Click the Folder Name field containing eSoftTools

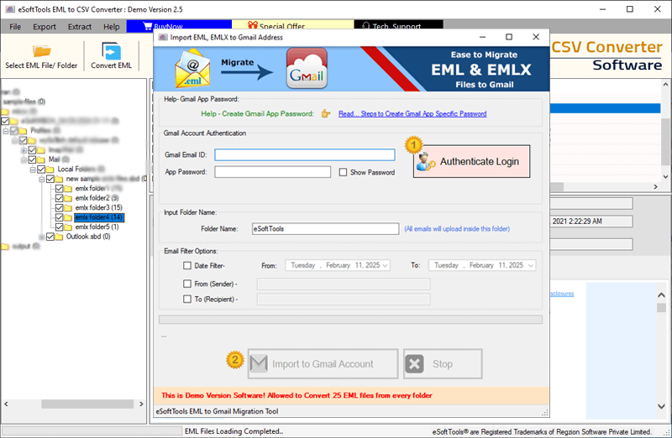coord(326,228)
